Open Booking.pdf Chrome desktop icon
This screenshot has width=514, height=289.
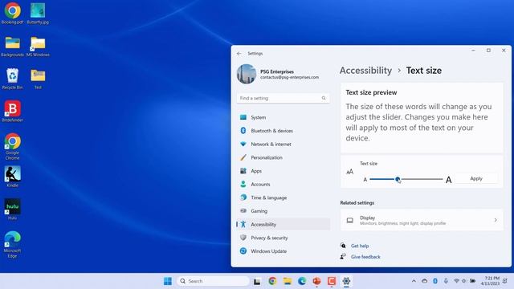pyautogui.click(x=13, y=14)
